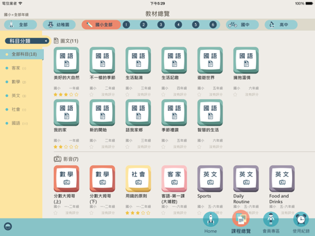Open the 新的開始 國語 lesson icon
Image resolution: width=315 pixels, height=236 pixels.
click(x=102, y=113)
